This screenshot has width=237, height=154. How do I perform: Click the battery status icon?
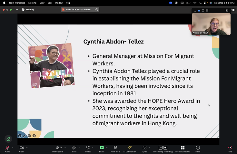pos(188,3)
